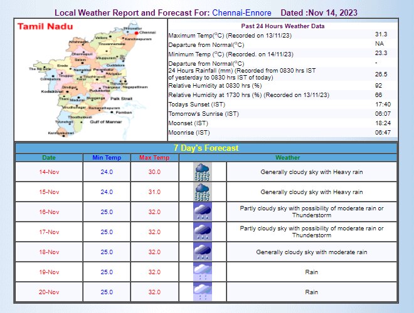Click the moderate rain icon for 18-Nov
This screenshot has width=414, height=313.
(x=202, y=252)
